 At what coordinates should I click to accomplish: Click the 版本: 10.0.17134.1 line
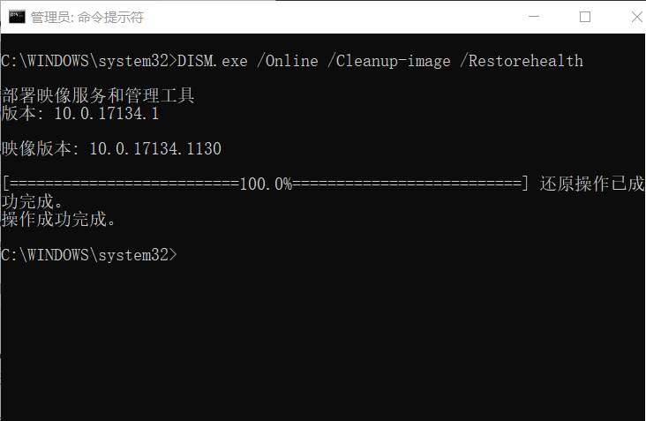(x=80, y=114)
